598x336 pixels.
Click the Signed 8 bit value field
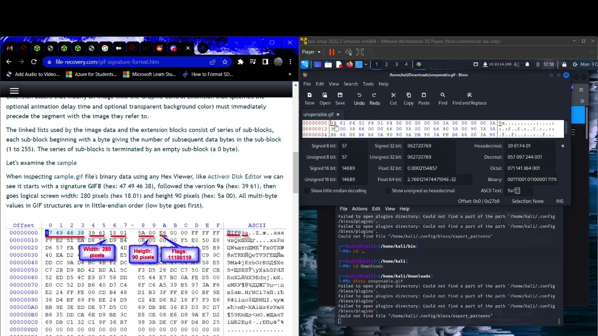[354, 146]
